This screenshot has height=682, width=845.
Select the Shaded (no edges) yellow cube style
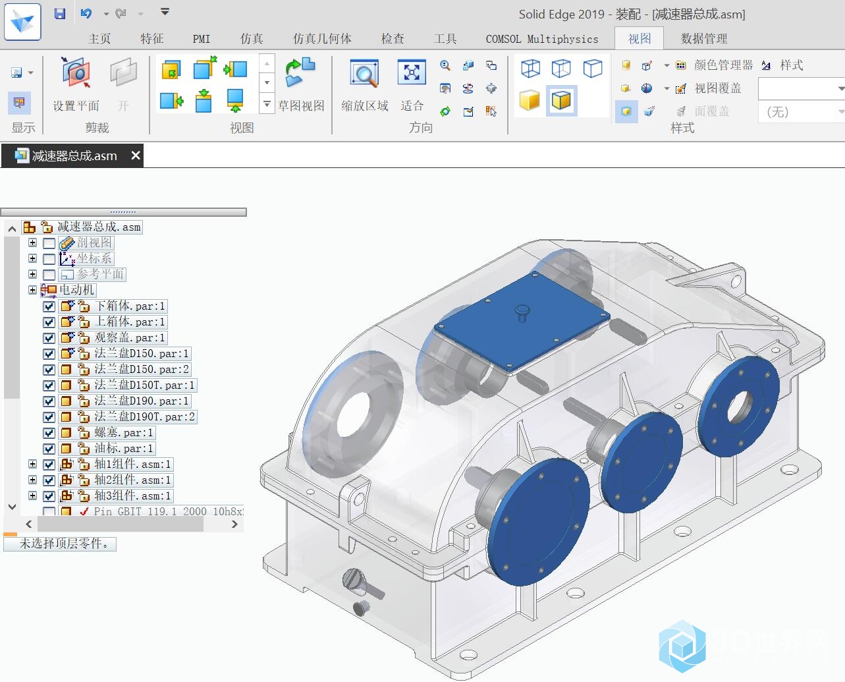click(x=530, y=100)
